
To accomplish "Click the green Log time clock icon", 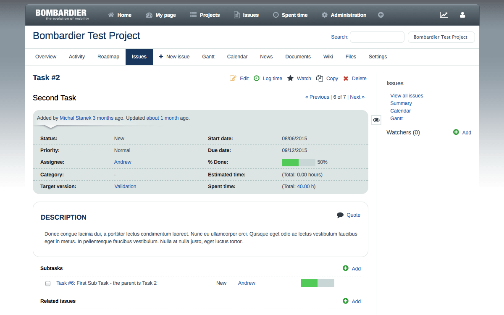I will [x=257, y=78].
